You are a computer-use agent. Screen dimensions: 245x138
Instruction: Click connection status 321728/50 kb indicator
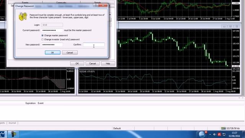click(230, 128)
